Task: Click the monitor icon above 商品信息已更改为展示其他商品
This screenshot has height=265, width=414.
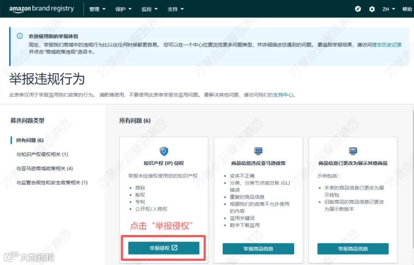Action: click(353, 151)
